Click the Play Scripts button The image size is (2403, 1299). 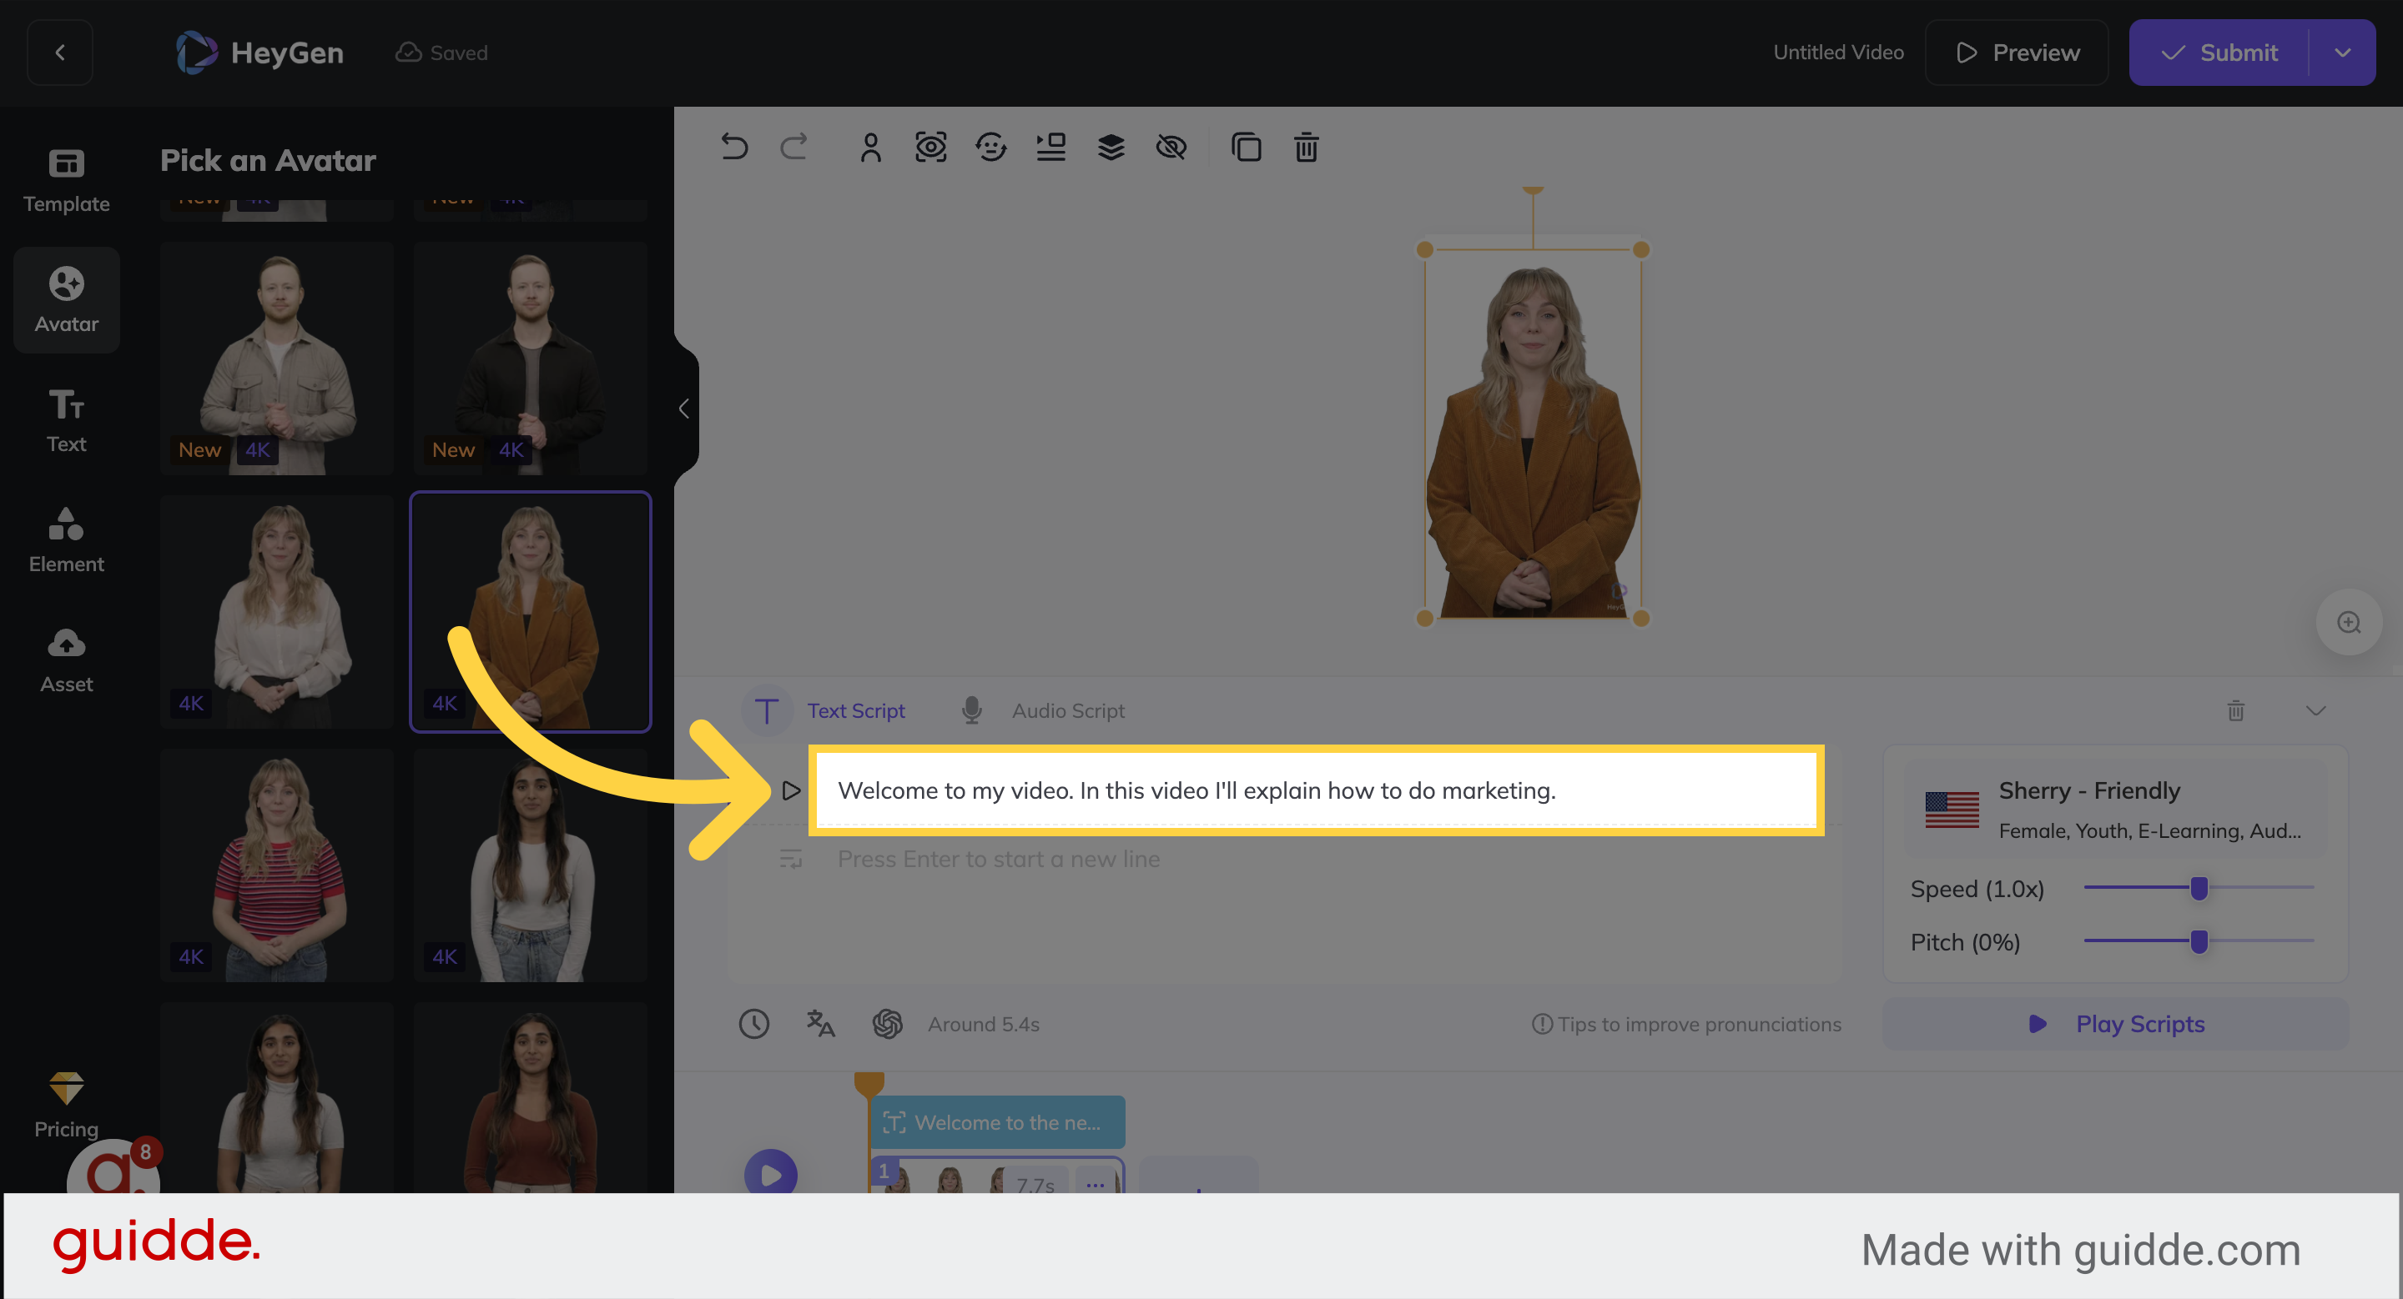tap(2115, 1023)
